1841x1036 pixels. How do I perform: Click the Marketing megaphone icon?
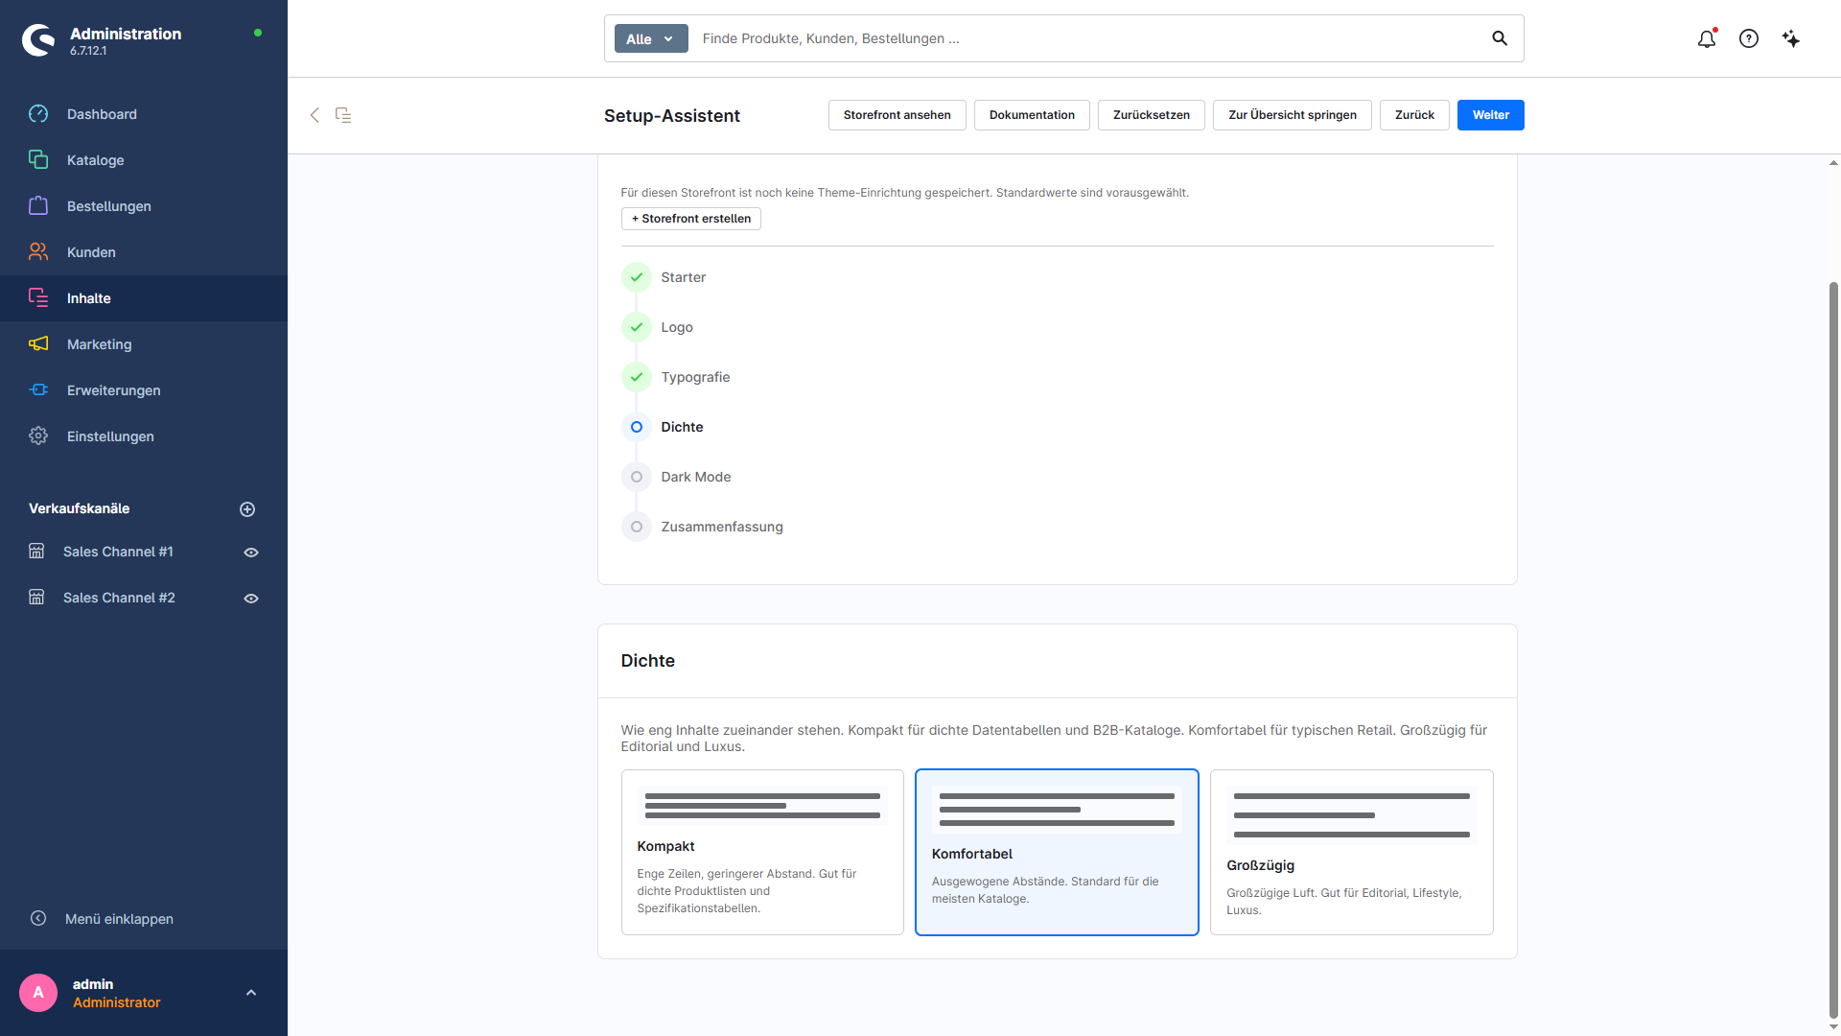tap(38, 344)
